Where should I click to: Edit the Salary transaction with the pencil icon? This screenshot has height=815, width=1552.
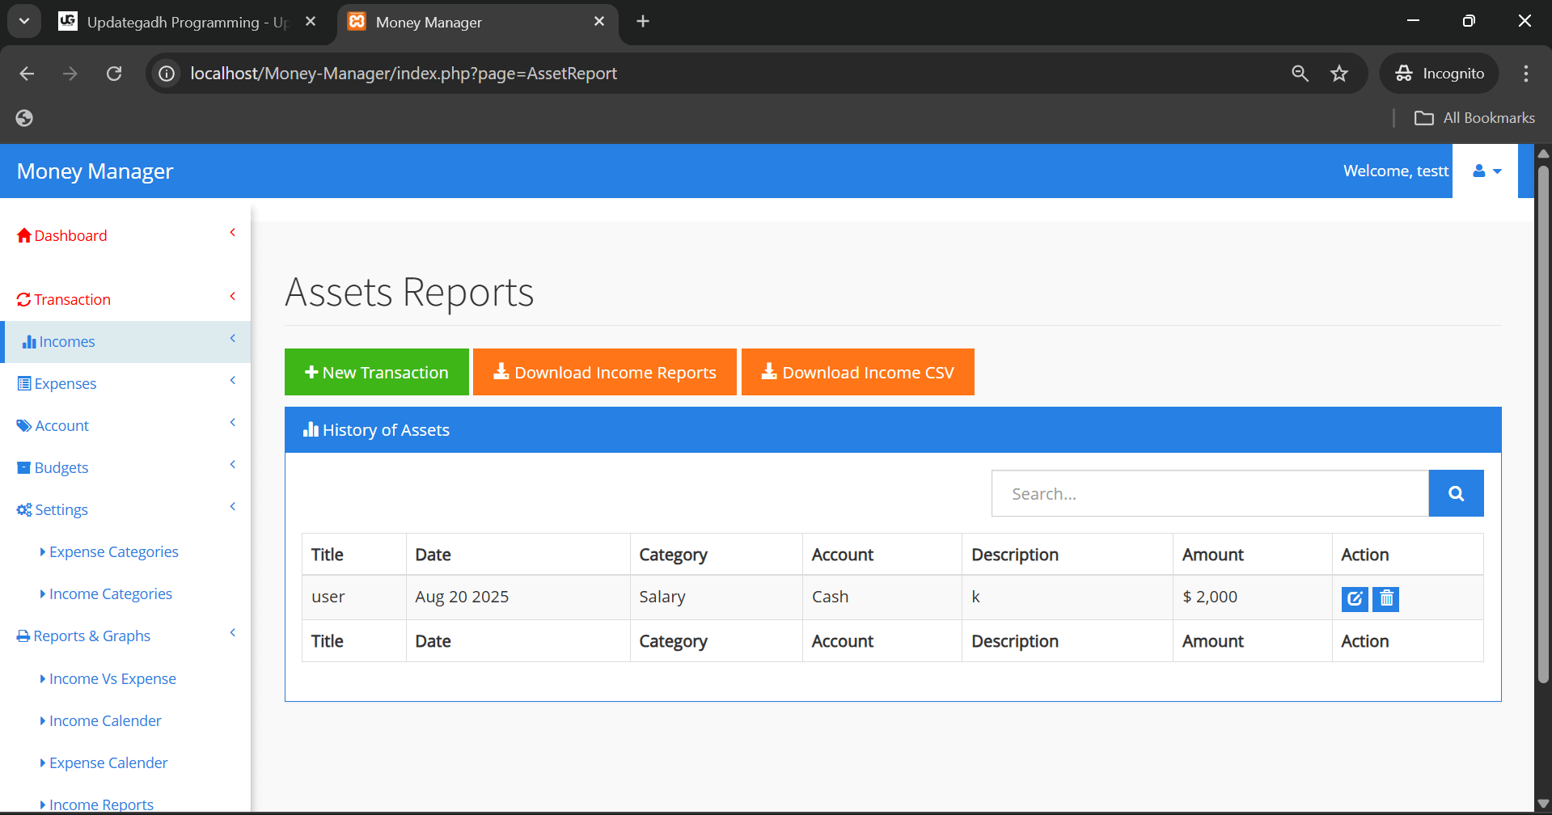(1355, 599)
